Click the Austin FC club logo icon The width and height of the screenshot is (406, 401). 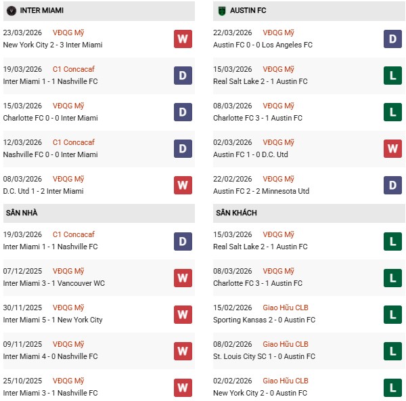point(221,11)
